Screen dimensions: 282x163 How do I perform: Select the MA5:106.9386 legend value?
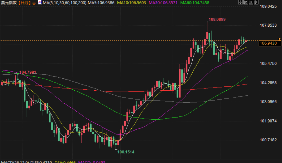pos(101,3)
